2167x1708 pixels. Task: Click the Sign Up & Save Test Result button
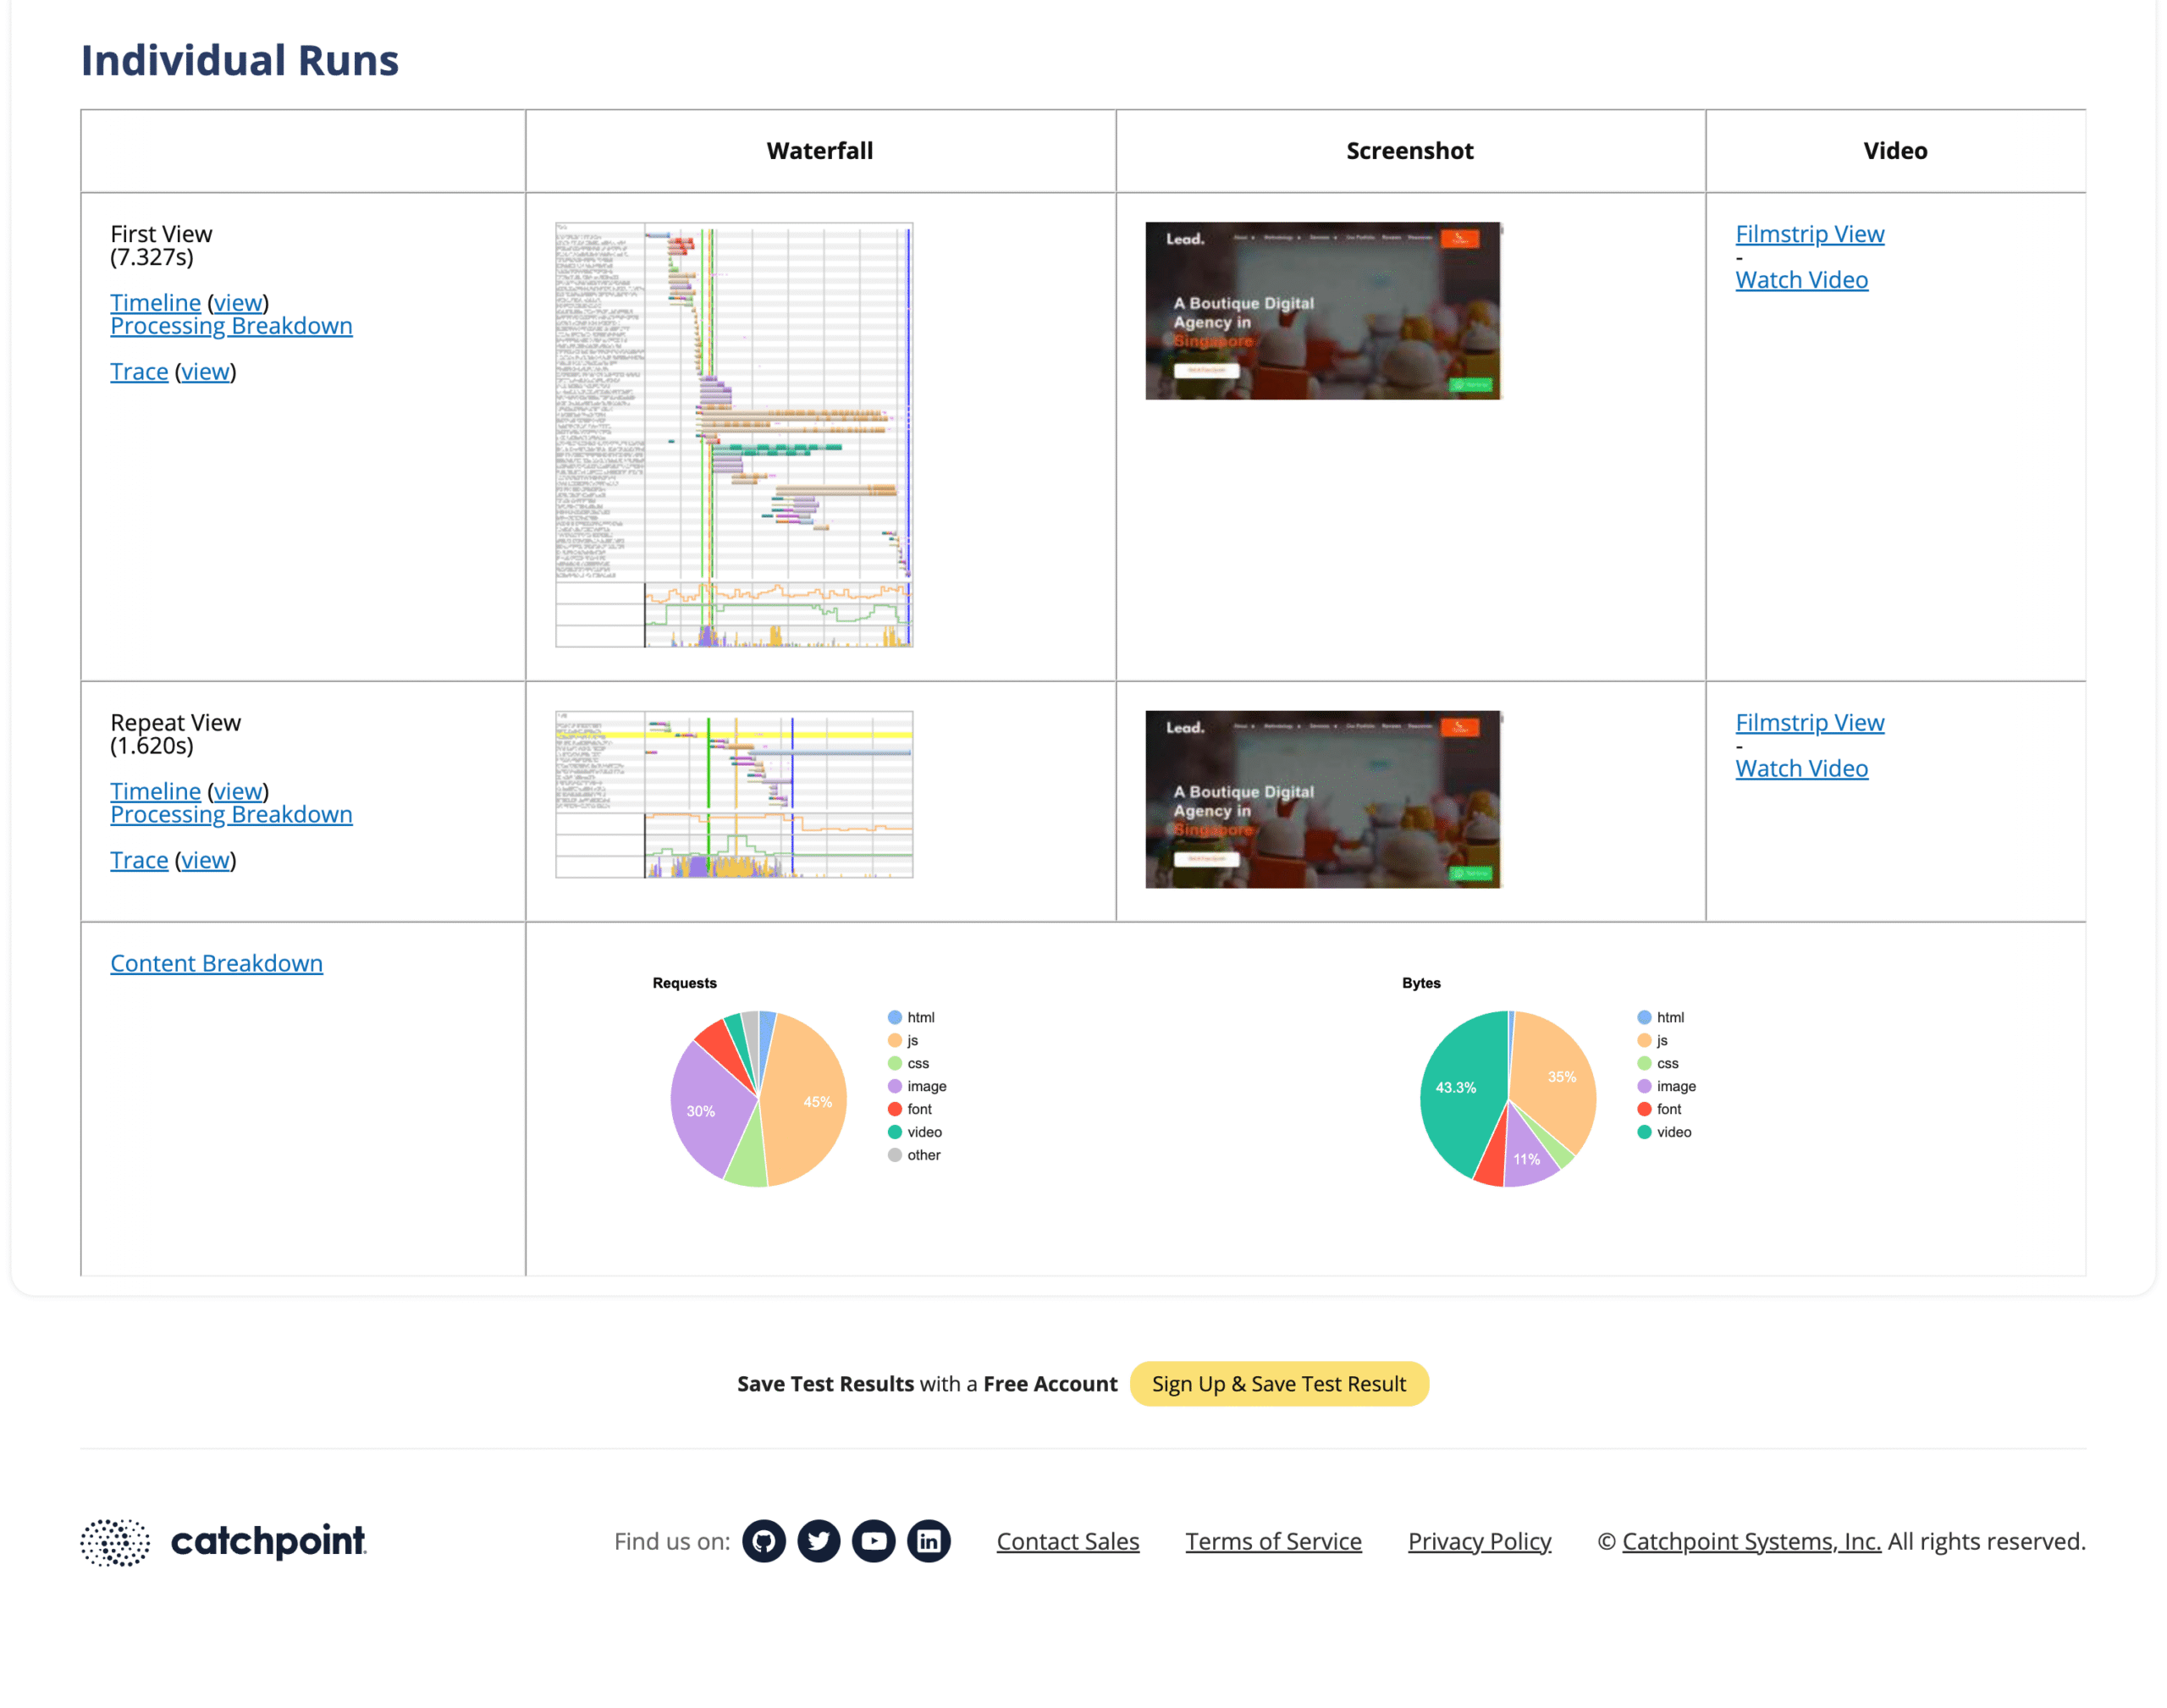[x=1278, y=1384]
